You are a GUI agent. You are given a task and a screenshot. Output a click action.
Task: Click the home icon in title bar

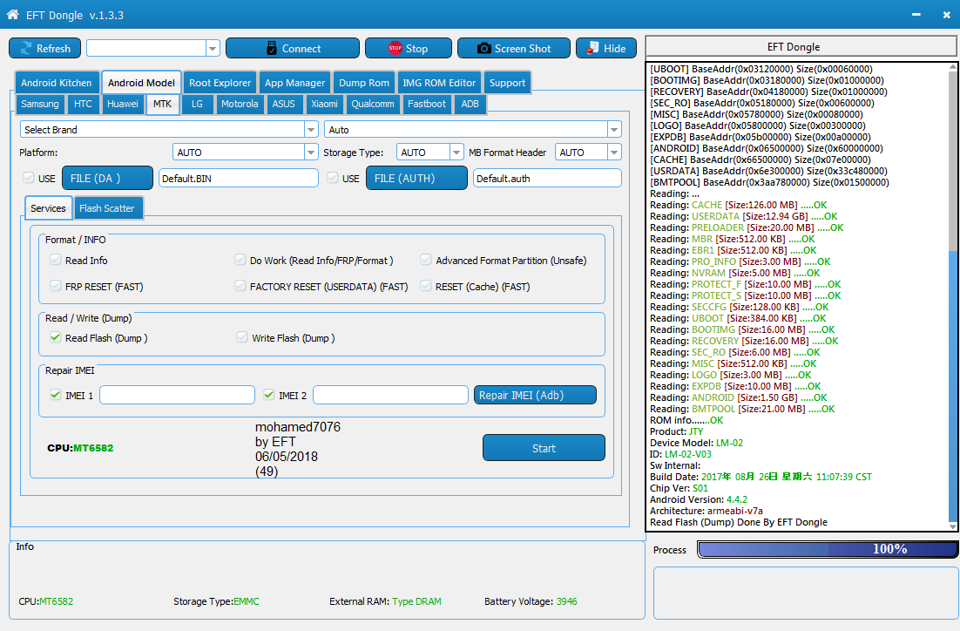(x=12, y=14)
